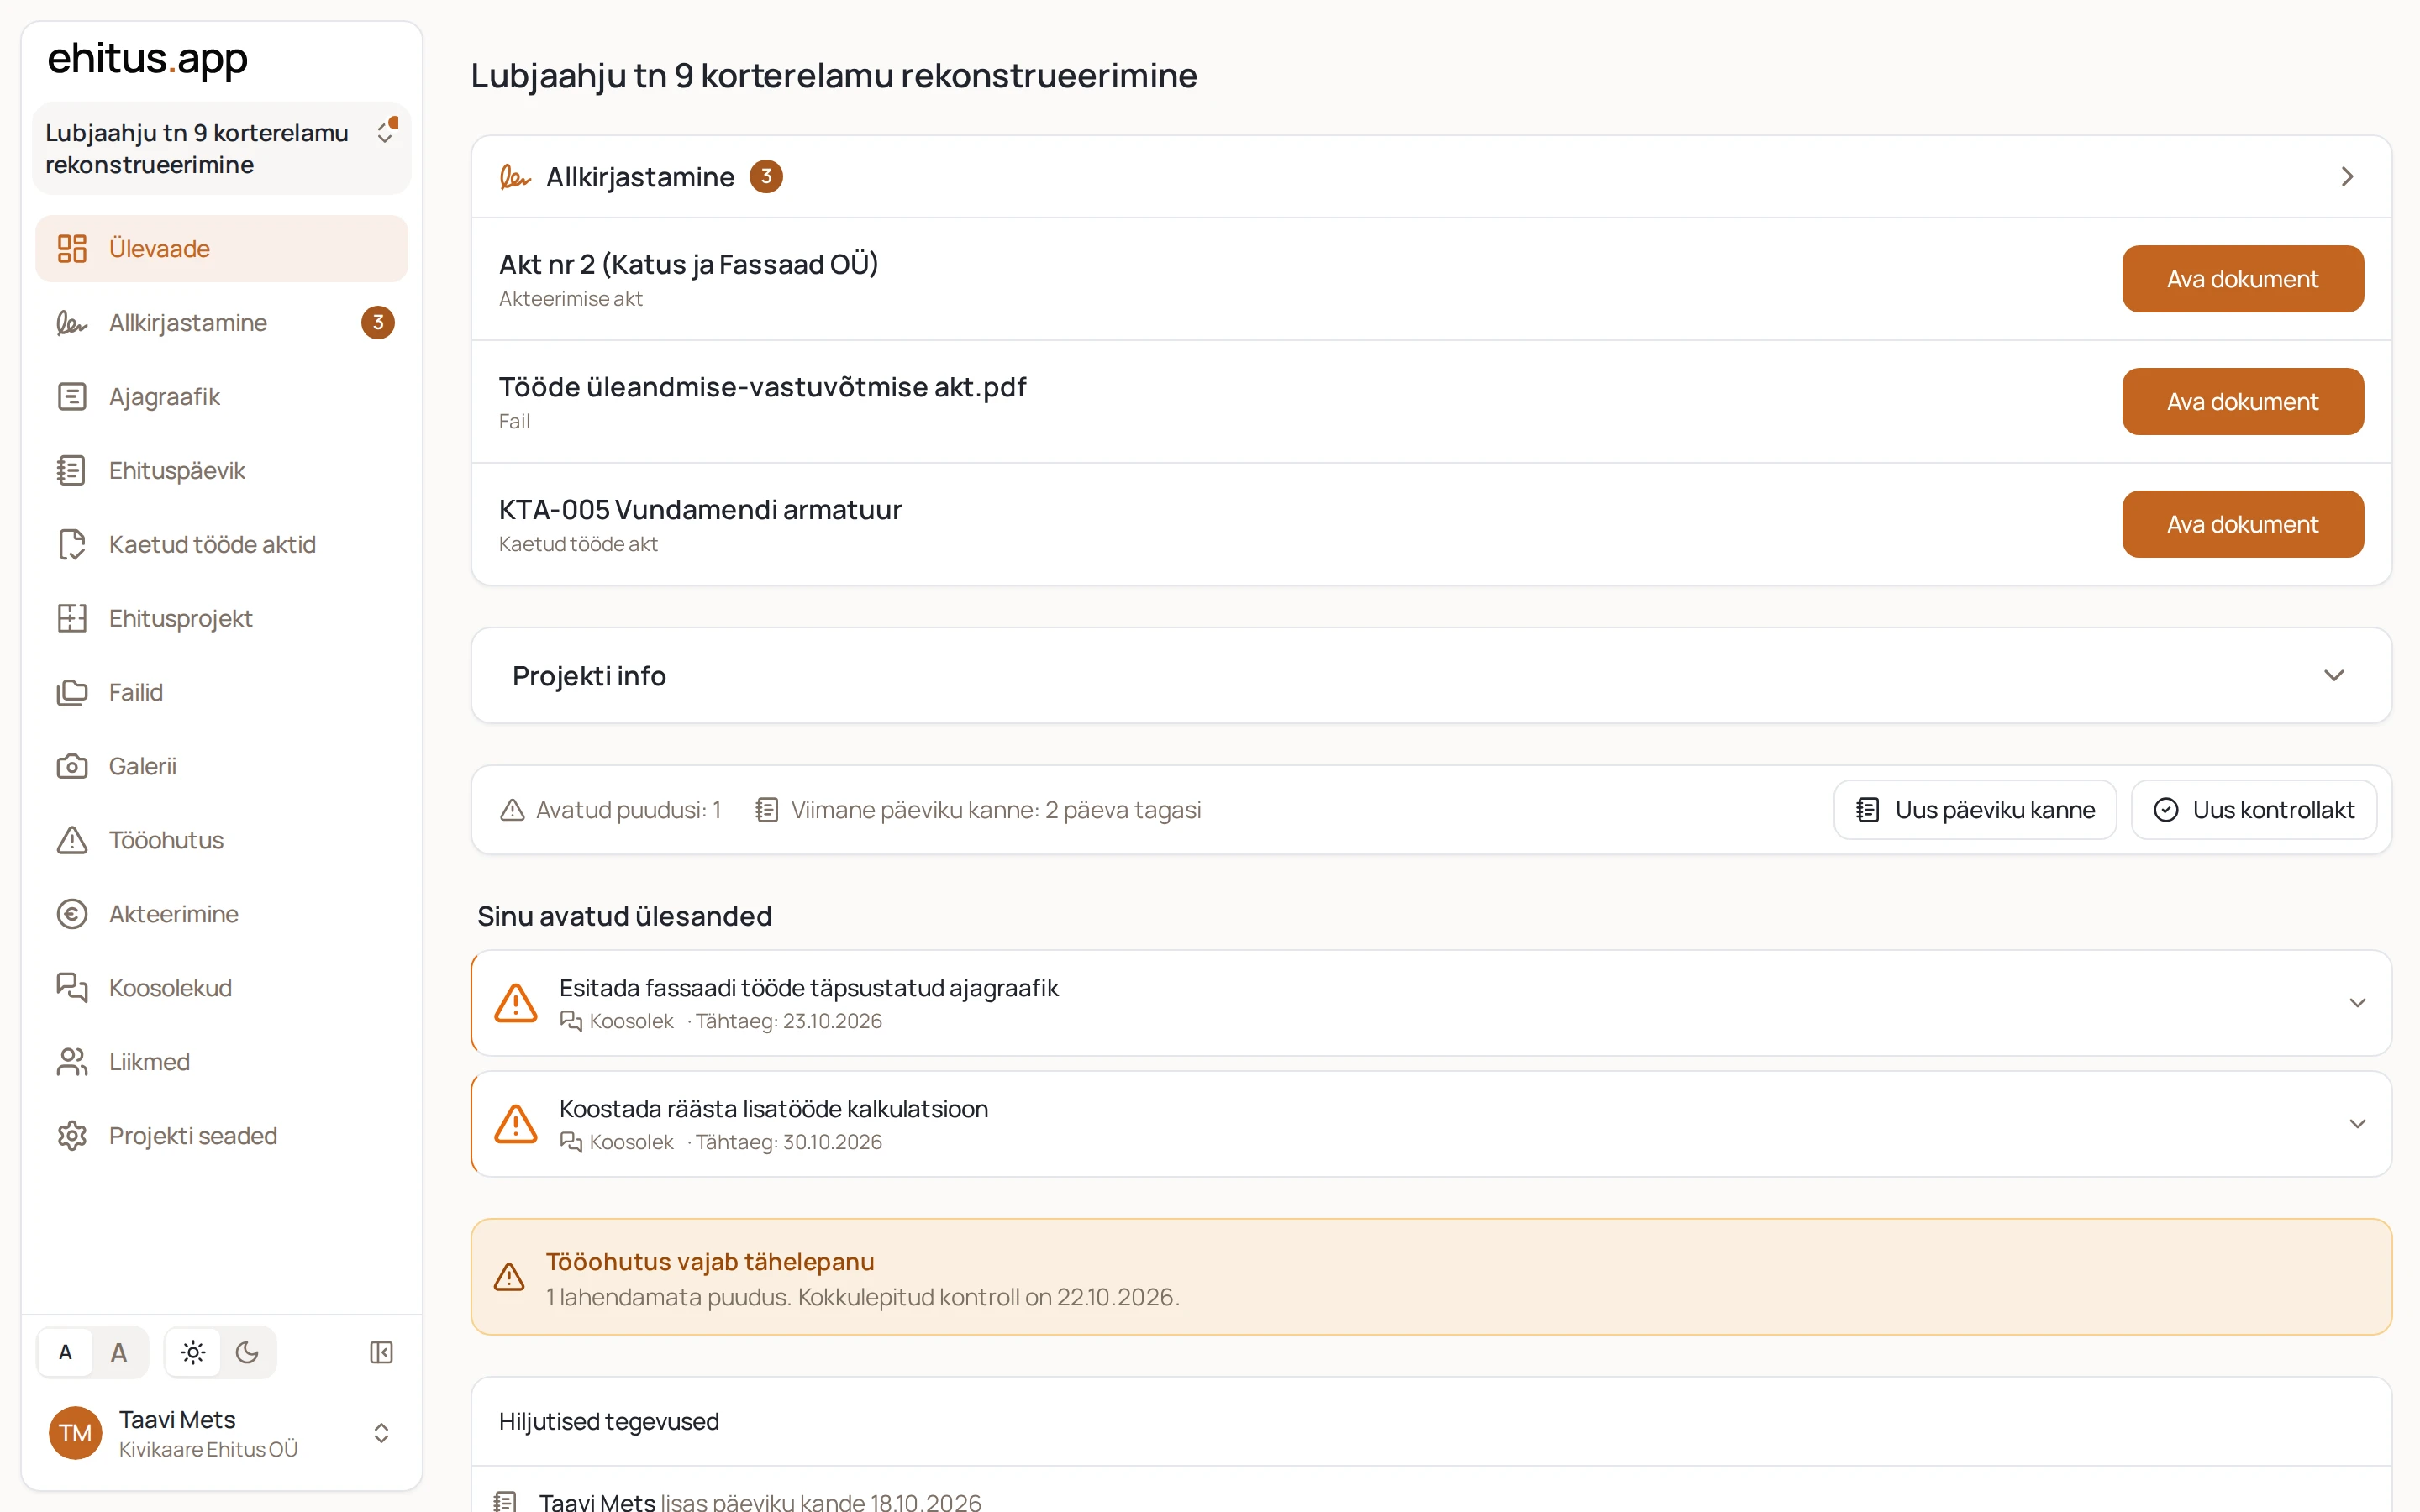
Task: Click the Koosolekud speech bubbles icon
Action: (72, 988)
